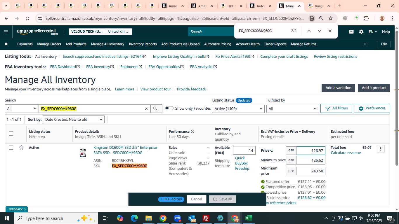This screenshot has width=399, height=224.
Task: Open the three-dot more menu in navigation bar
Action: pos(366,44)
